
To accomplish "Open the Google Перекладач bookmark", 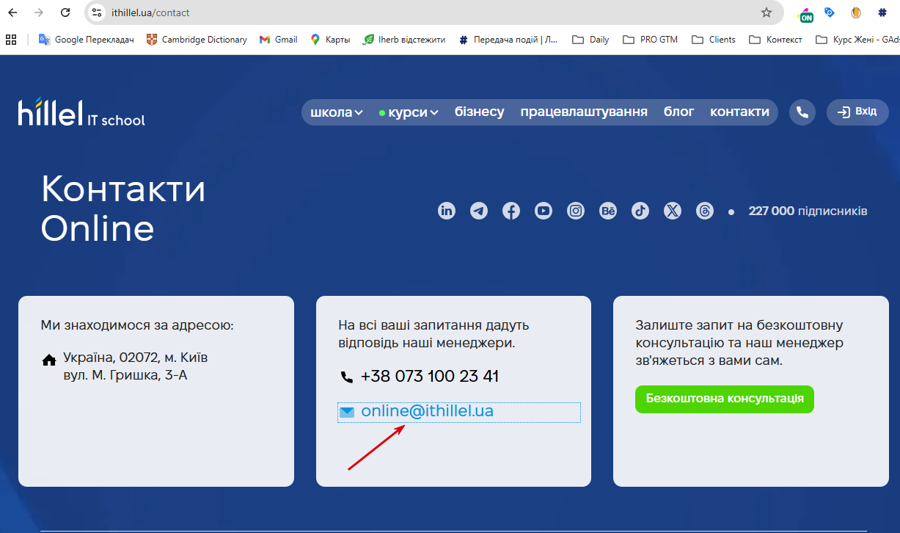I will tap(87, 40).
